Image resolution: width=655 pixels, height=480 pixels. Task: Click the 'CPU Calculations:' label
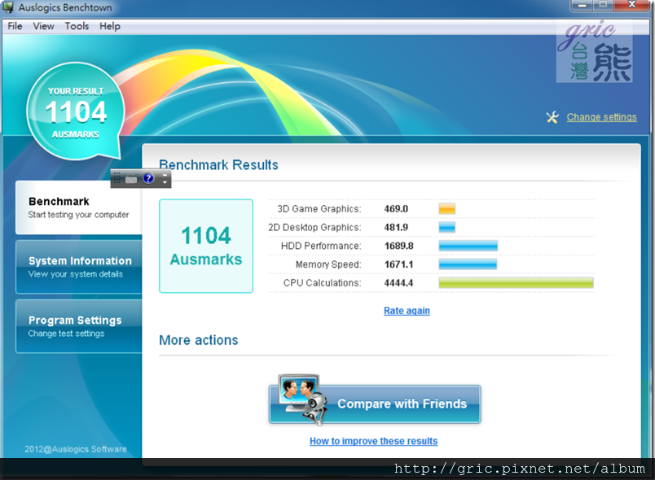coord(322,283)
